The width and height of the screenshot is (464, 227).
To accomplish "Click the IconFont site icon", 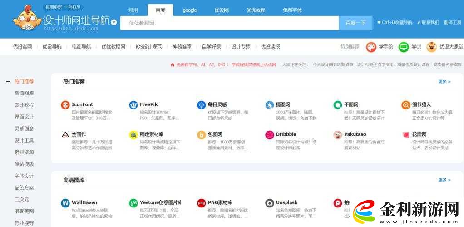I will click(65, 105).
